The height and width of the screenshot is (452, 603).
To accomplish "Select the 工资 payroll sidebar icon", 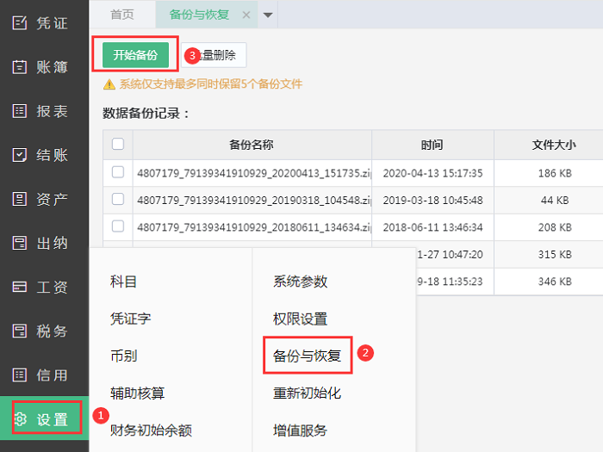I will pos(20,287).
